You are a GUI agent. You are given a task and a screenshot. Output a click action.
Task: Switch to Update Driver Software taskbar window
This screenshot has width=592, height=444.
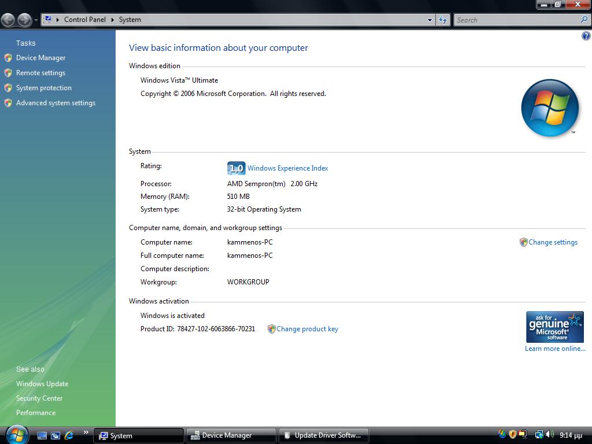[324, 435]
